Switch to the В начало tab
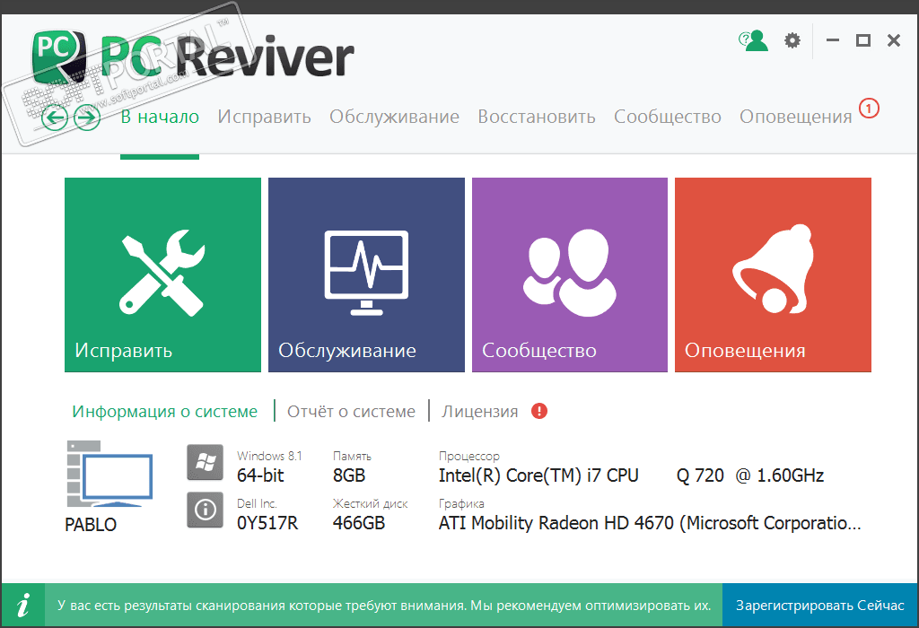 coord(160,117)
